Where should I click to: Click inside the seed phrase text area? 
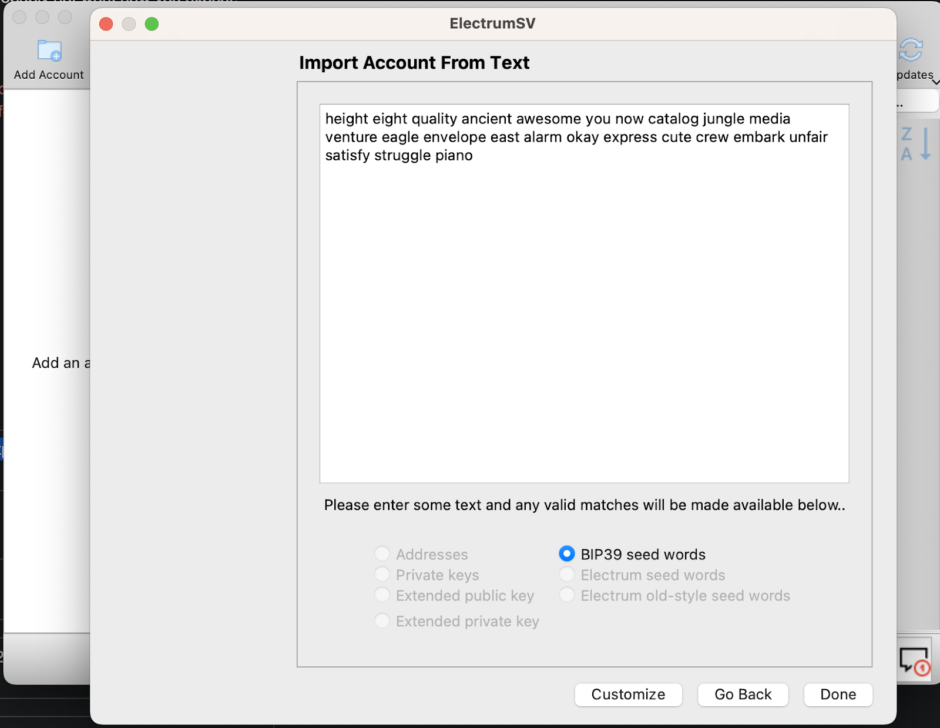point(584,293)
